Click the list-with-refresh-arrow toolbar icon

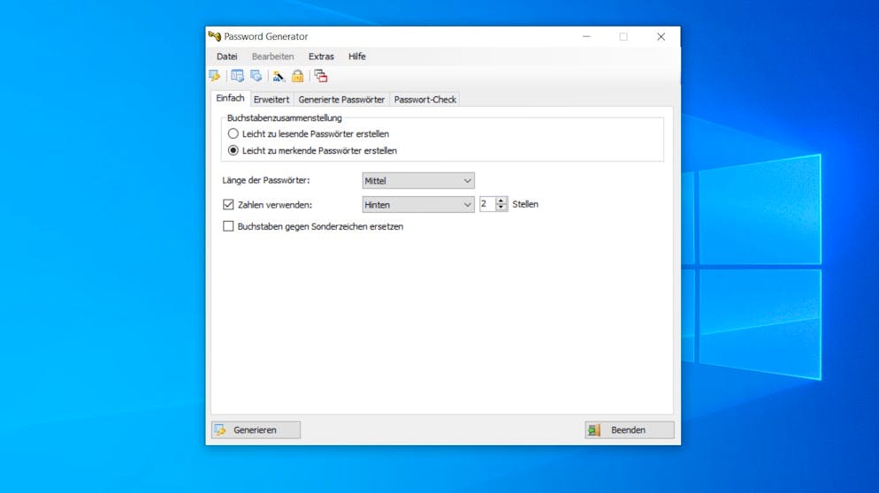[256, 76]
